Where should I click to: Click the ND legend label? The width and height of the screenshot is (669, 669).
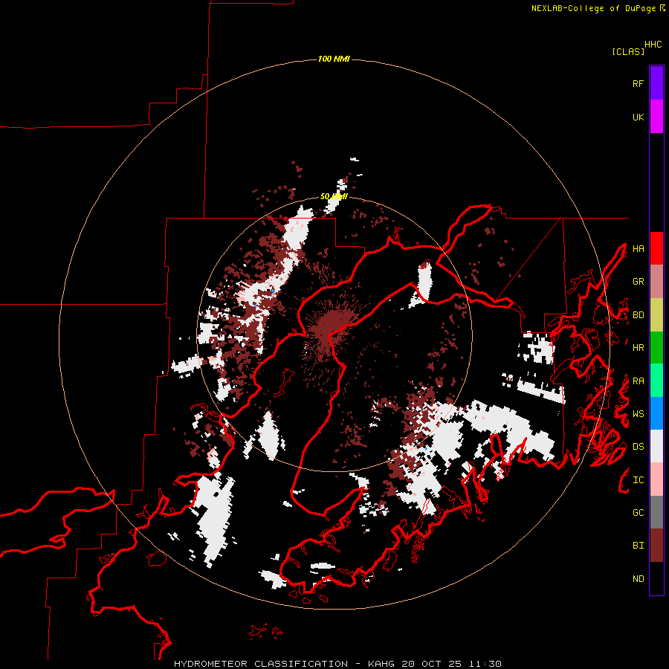pos(638,579)
